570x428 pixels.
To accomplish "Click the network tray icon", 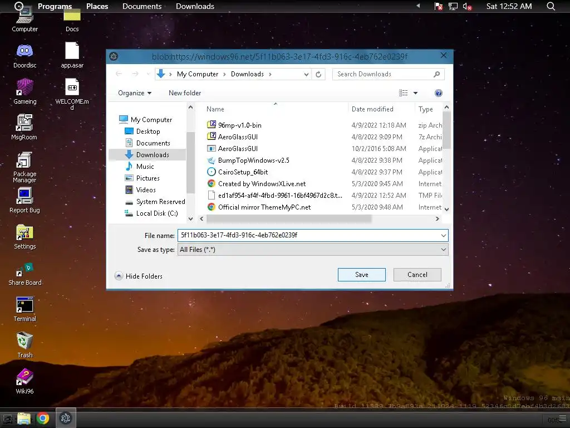I will (x=453, y=6).
